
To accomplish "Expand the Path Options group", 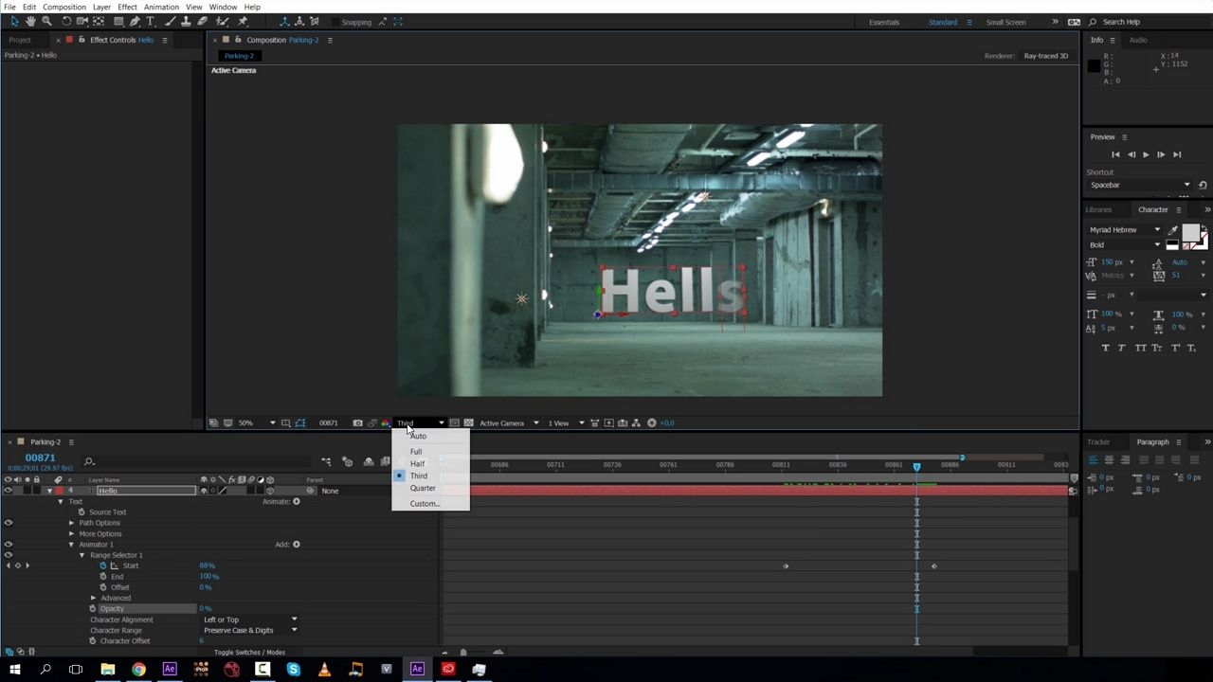I will (x=71, y=523).
